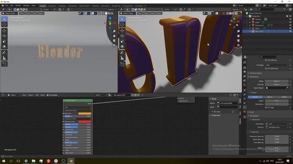Open the Fill Mode dropdown
This screenshot has width=293, height=164.
pos(277,65)
